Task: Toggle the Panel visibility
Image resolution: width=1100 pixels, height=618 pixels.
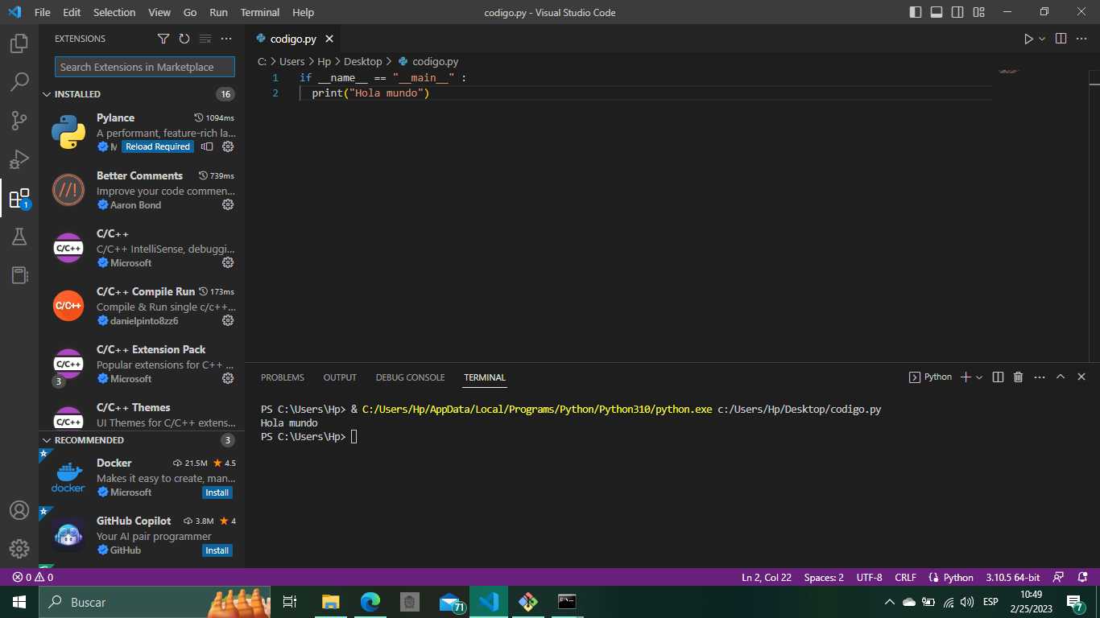Action: (937, 12)
